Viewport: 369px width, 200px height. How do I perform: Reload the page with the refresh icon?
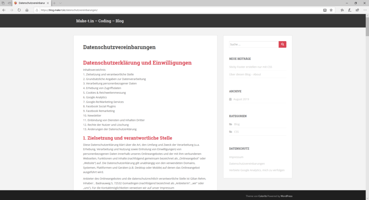(x=19, y=10)
